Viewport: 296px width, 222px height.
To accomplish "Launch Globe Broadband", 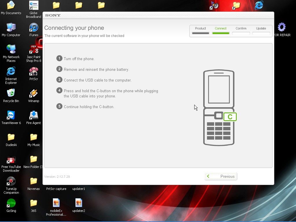I will [x=33, y=6].
